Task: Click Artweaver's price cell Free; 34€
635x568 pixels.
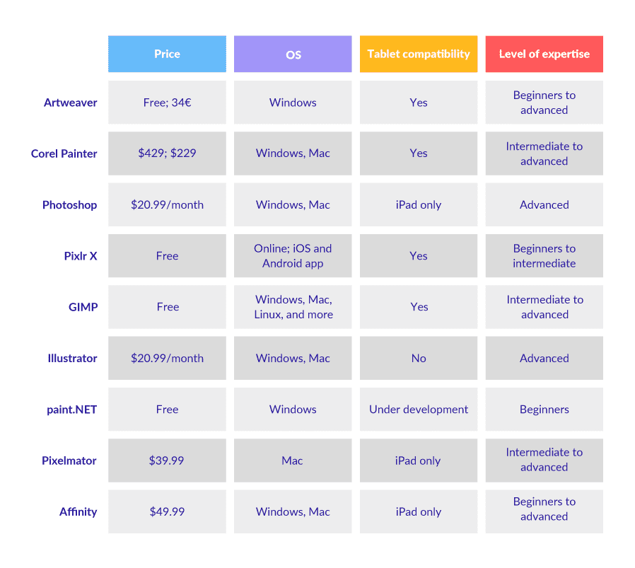Action: (167, 103)
